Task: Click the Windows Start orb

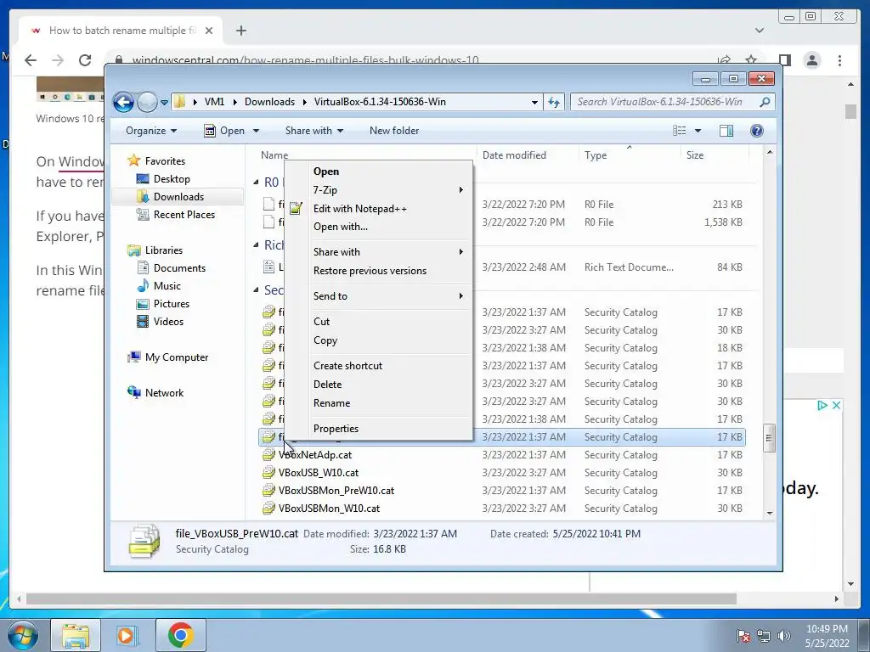Action: (23, 635)
